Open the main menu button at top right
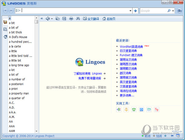Screen dimensions: 185x140 [179, 11]
